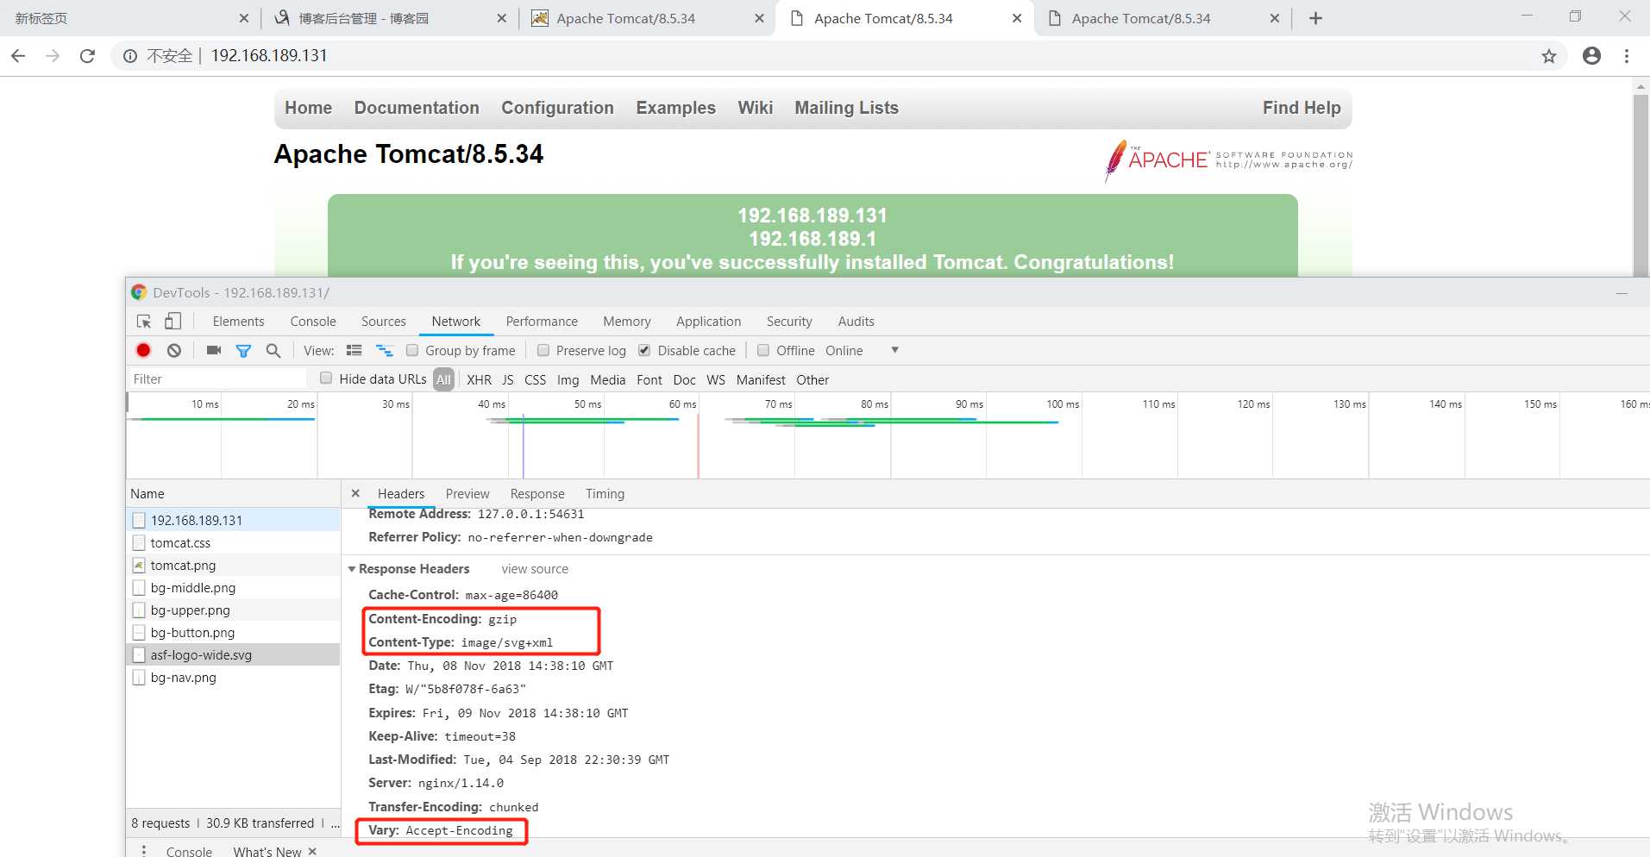The height and width of the screenshot is (857, 1650).
Task: Filter requests by XHR type
Action: (x=479, y=379)
